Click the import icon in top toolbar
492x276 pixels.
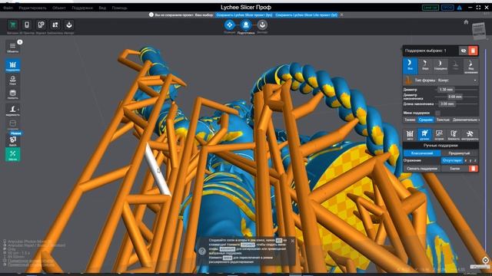tap(69, 25)
